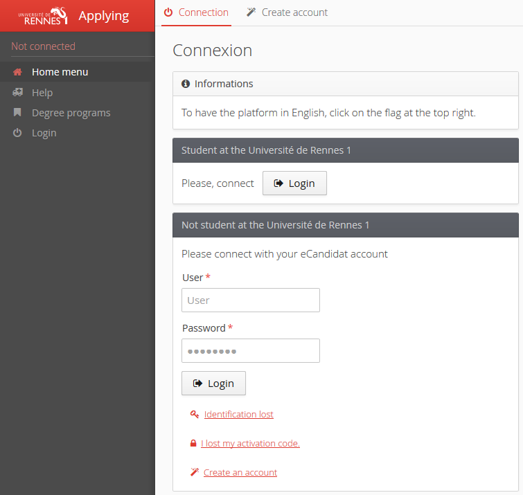Click the power icon beside sidebar Login
The width and height of the screenshot is (523, 495).
[x=17, y=133]
